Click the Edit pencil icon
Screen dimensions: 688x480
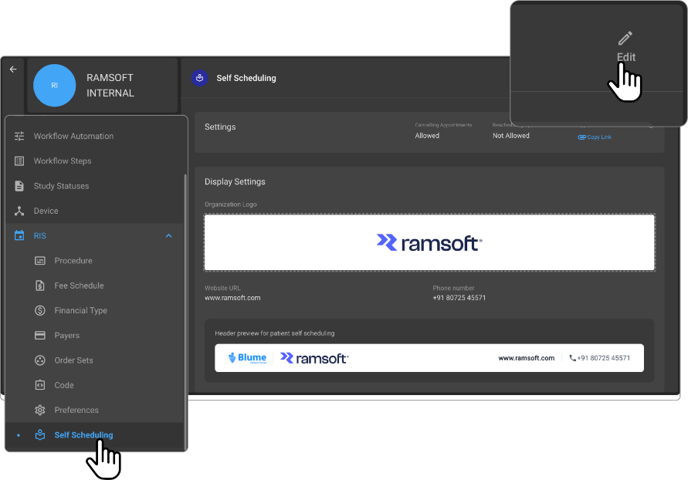pyautogui.click(x=625, y=39)
